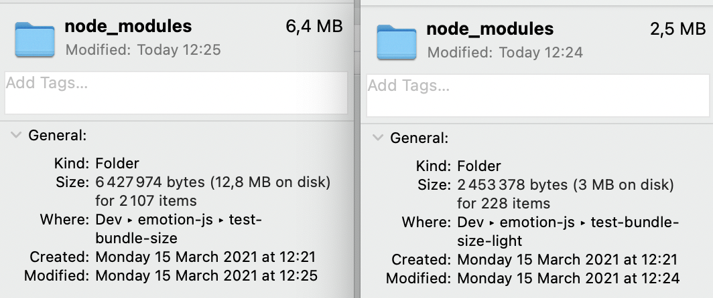Click the "for 2 107 items" text
Viewport: 713px width, 298px height.
pyautogui.click(x=146, y=200)
